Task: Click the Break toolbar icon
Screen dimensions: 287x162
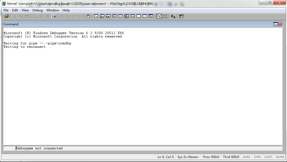Action: [53, 16]
